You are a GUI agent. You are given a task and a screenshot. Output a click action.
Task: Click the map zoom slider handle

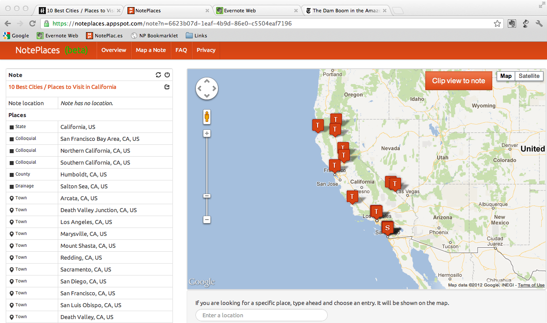[x=207, y=196]
